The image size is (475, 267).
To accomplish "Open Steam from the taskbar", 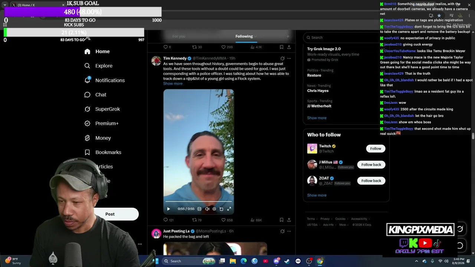I will (x=287, y=261).
